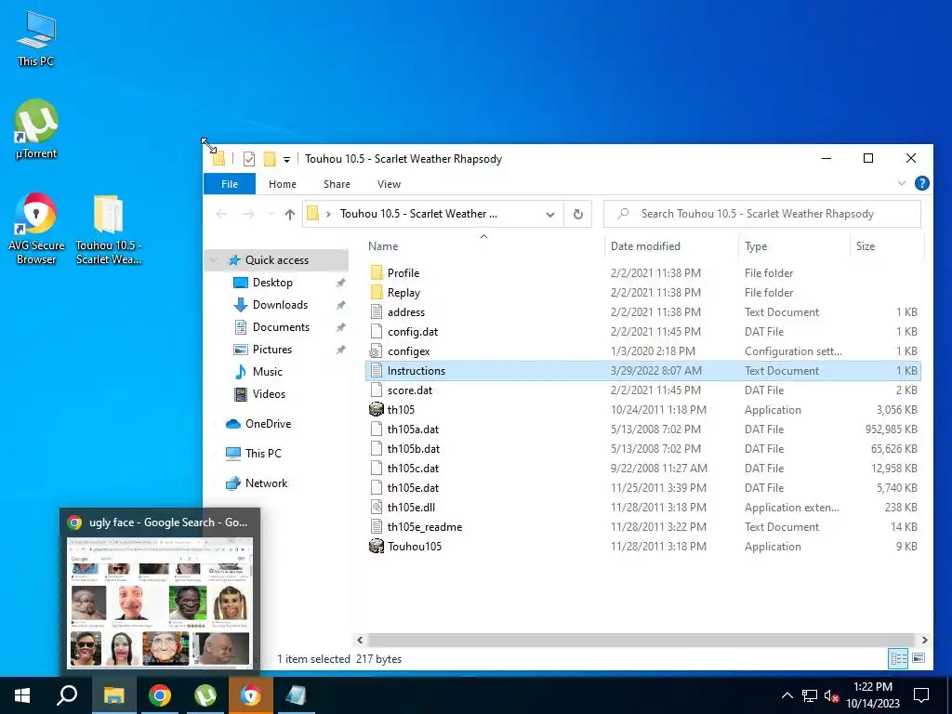Open Music in navigation pane
The height and width of the screenshot is (714, 952).
click(x=267, y=372)
